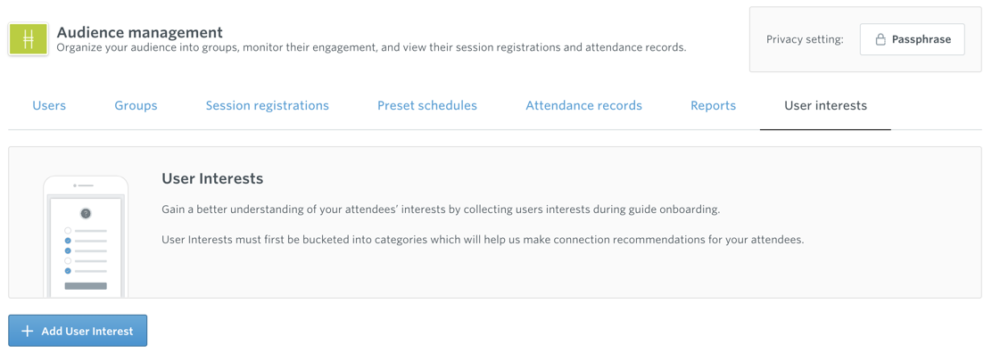Open the Passphrase privacy setting button
The width and height of the screenshot is (992, 353).
[x=913, y=39]
